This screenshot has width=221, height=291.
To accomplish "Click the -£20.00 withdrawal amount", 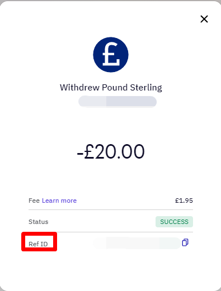I will click(111, 151).
